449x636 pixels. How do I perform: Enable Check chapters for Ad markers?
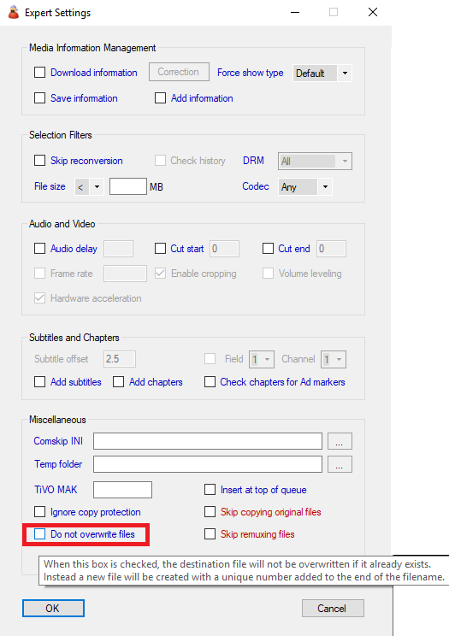coord(210,382)
